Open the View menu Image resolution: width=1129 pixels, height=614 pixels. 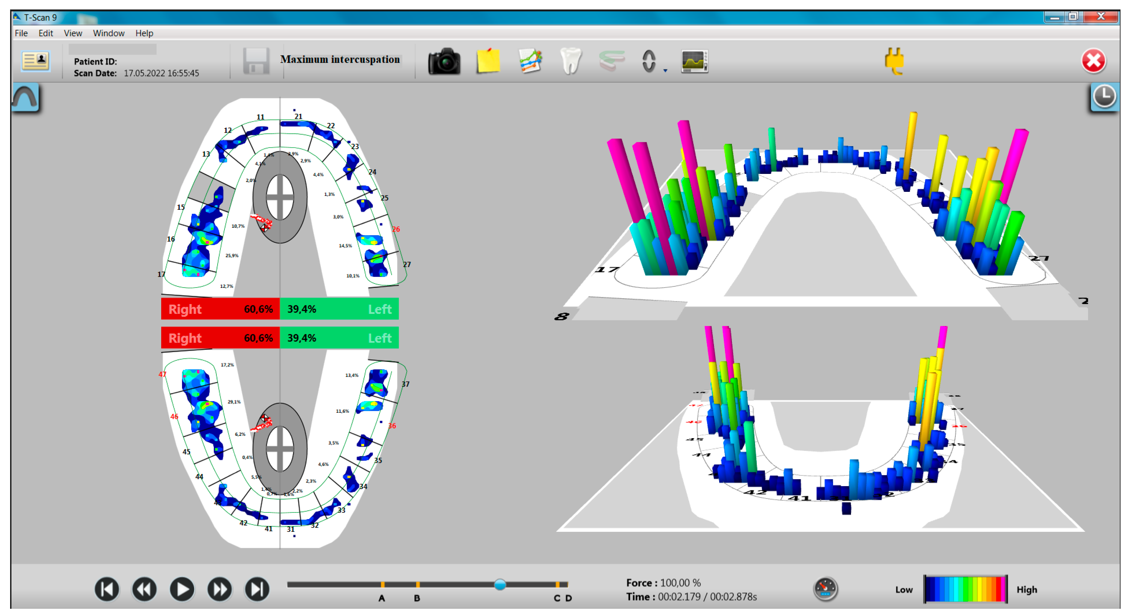point(73,33)
